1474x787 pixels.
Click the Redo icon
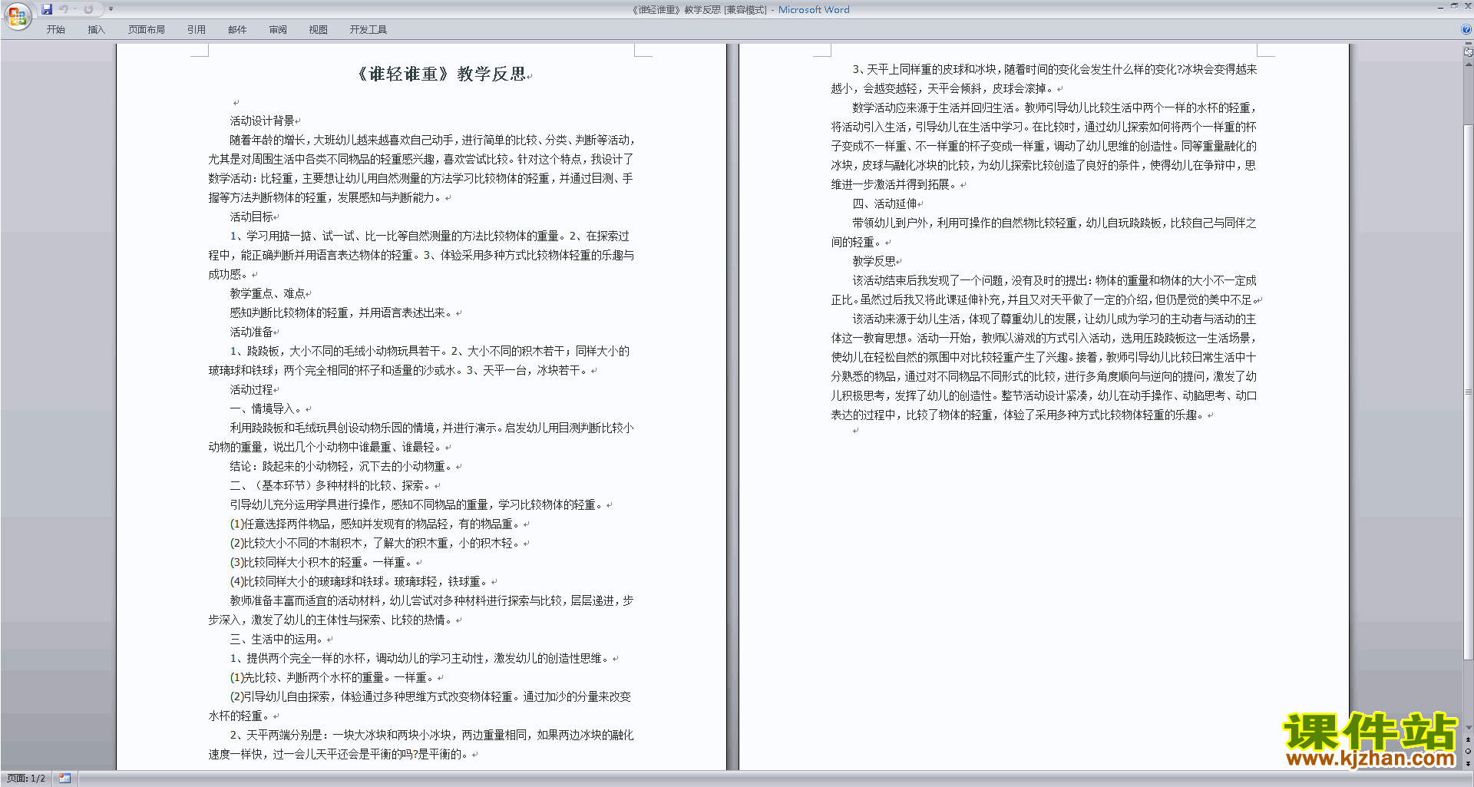point(88,9)
